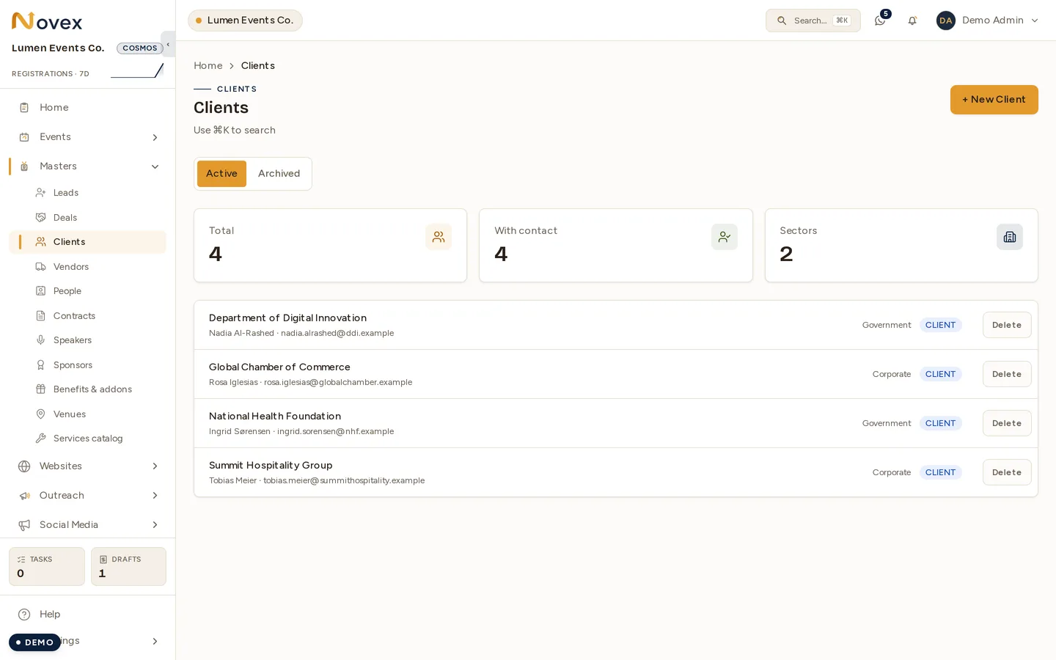Delete Department of Digital Innovation
Screen dimensions: 1056x660
click(x=1007, y=325)
